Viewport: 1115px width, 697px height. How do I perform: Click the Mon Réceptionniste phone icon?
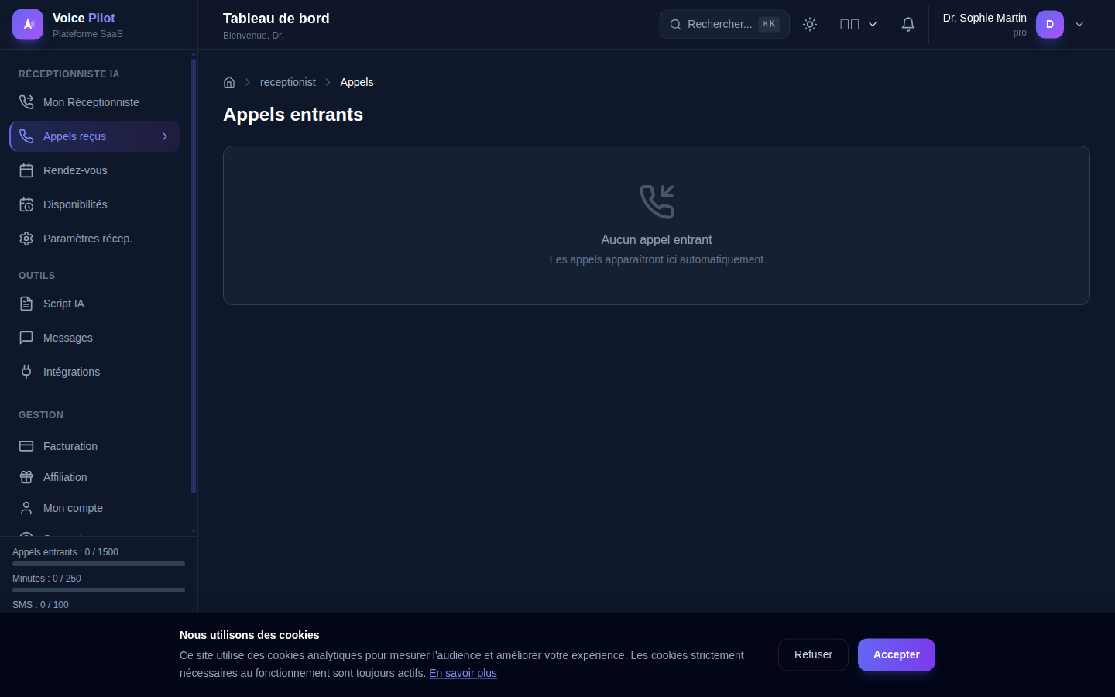[26, 102]
